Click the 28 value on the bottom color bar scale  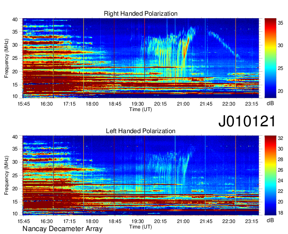click(x=280, y=159)
